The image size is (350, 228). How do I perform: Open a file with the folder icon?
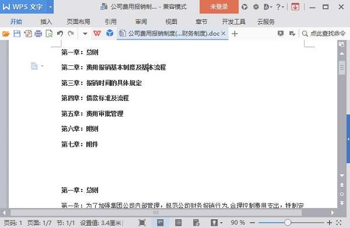pyautogui.click(x=6, y=34)
